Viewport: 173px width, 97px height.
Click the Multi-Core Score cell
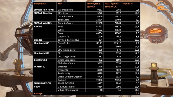pyautogui.click(x=66, y=63)
